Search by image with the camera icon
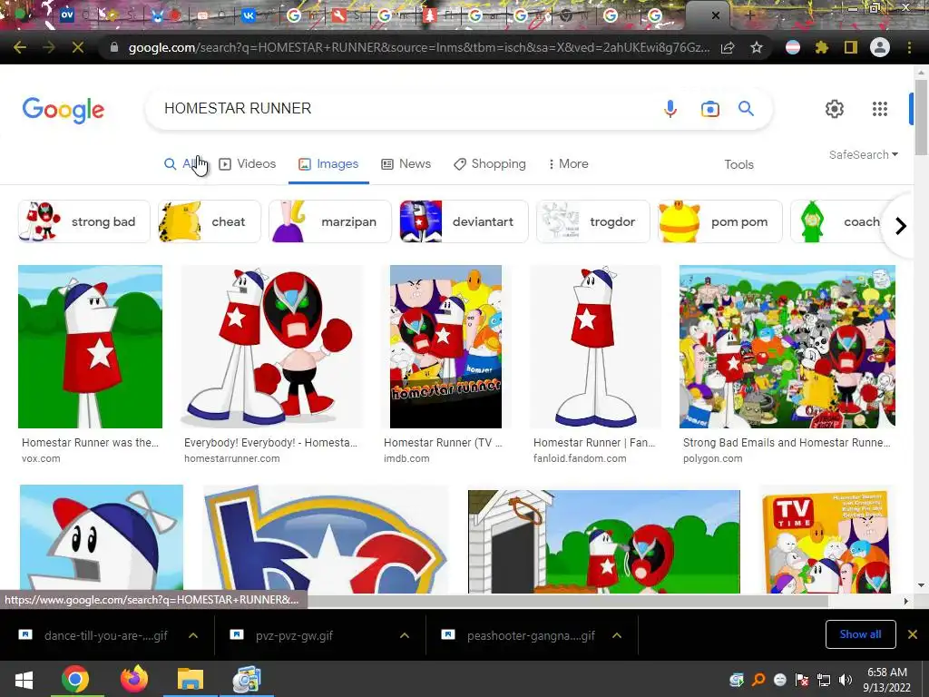Screen dimensions: 929x697 pyautogui.click(x=709, y=109)
